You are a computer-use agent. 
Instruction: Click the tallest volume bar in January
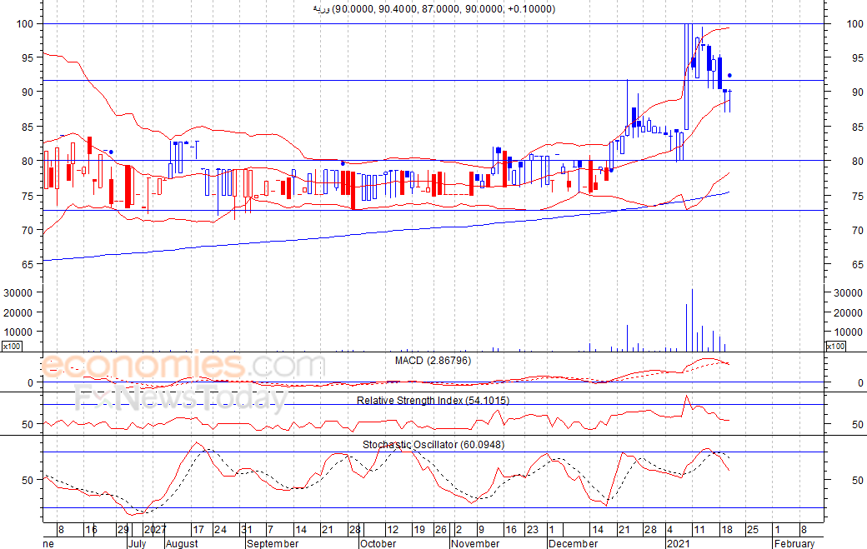click(692, 320)
